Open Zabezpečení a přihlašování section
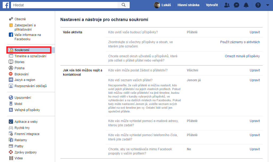This screenshot has height=162, width=273. tap(25, 27)
